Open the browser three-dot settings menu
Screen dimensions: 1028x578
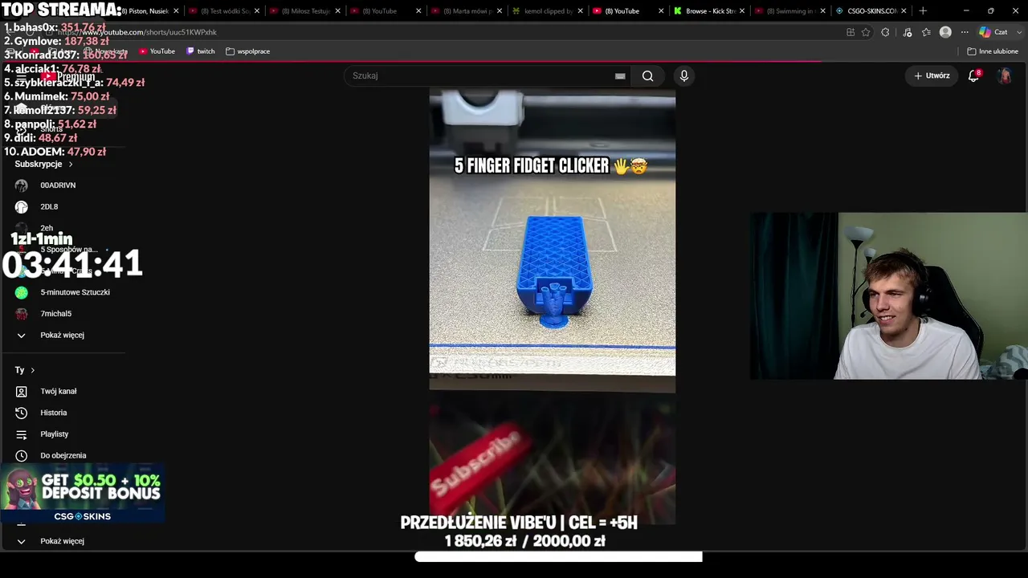point(965,32)
